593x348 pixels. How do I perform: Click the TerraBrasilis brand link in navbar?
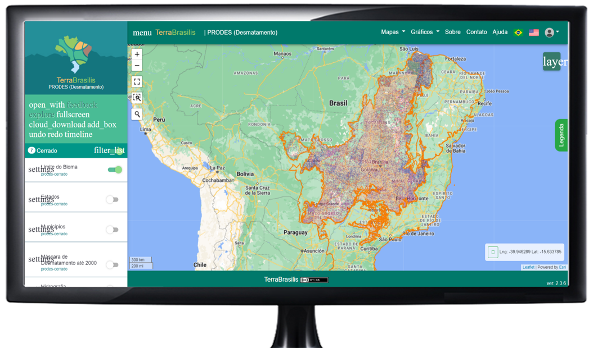coord(176,33)
